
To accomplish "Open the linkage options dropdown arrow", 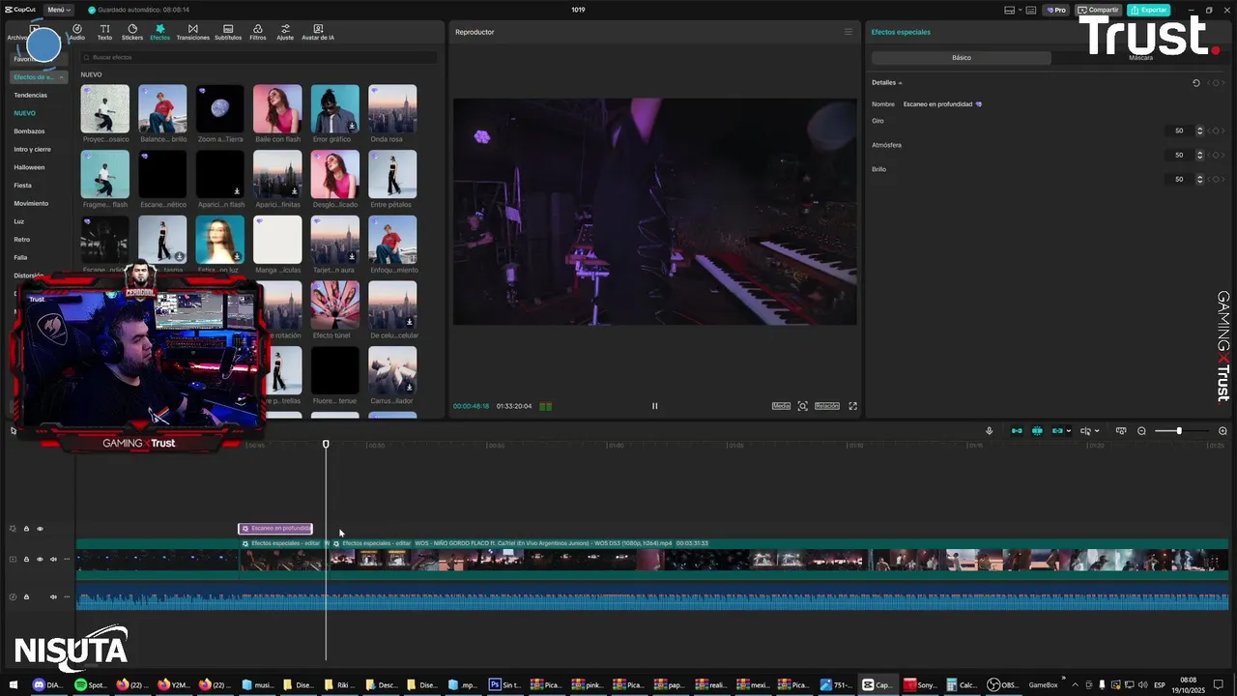I will 1068,431.
